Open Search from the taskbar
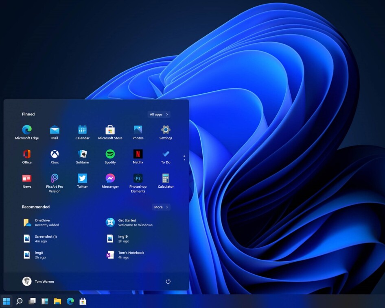 19,301
